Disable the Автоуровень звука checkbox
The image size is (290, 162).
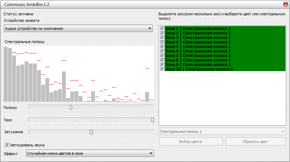(x=7, y=145)
